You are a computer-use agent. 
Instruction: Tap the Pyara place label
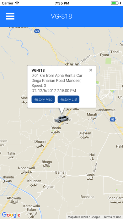(104, 55)
